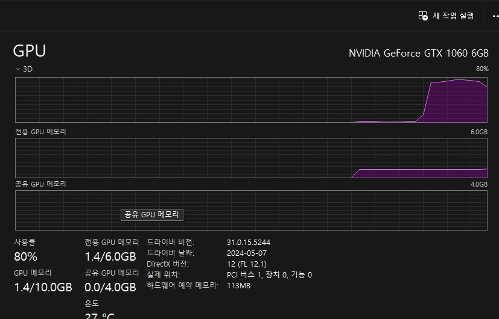Viewport: 499px width, 319px height.
Task: Select NVIDIA GeForce GTX 1060 6GB text
Action: 419,53
